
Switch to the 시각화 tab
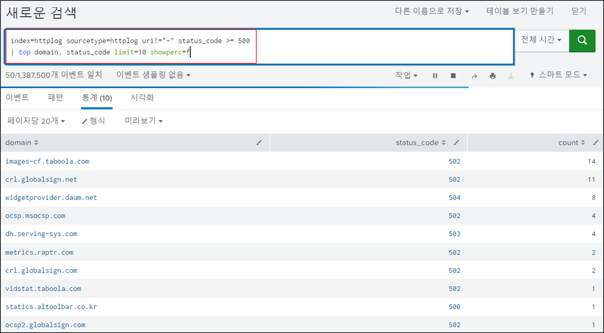142,97
